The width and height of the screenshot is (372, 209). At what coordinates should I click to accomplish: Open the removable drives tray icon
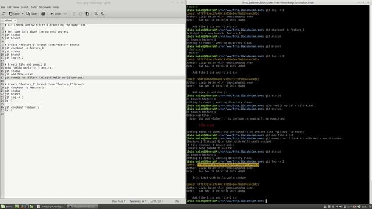coord(329,207)
